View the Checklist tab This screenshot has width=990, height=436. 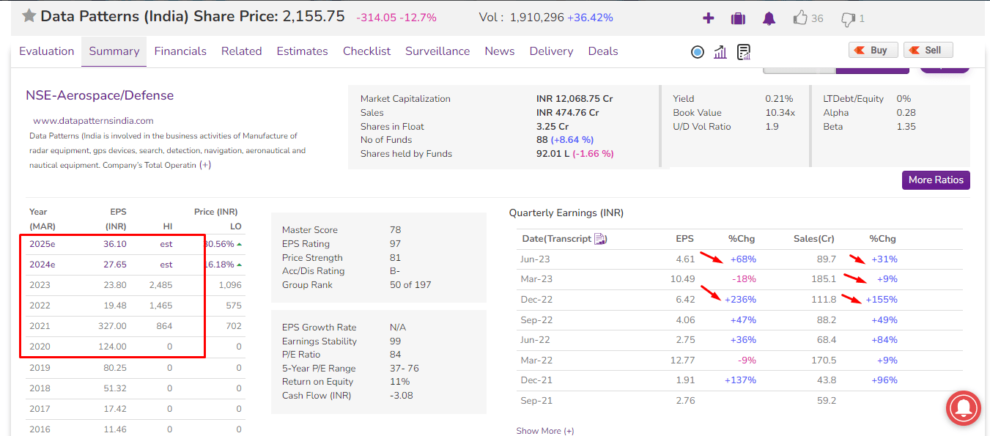click(367, 51)
